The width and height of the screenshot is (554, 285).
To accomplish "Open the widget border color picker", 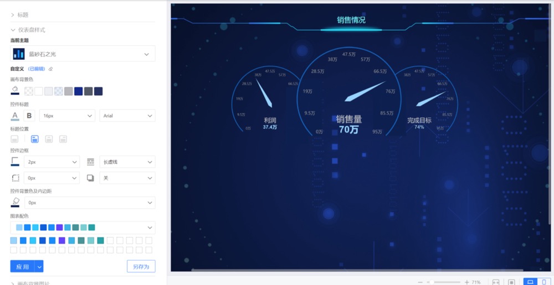I will [x=15, y=162].
